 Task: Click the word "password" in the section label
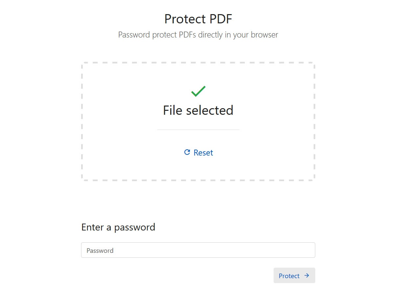coord(135,227)
